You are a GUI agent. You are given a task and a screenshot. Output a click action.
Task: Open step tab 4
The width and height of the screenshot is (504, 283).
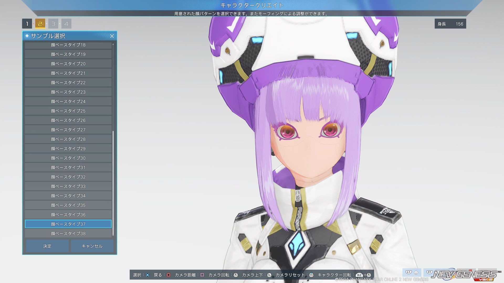66,24
